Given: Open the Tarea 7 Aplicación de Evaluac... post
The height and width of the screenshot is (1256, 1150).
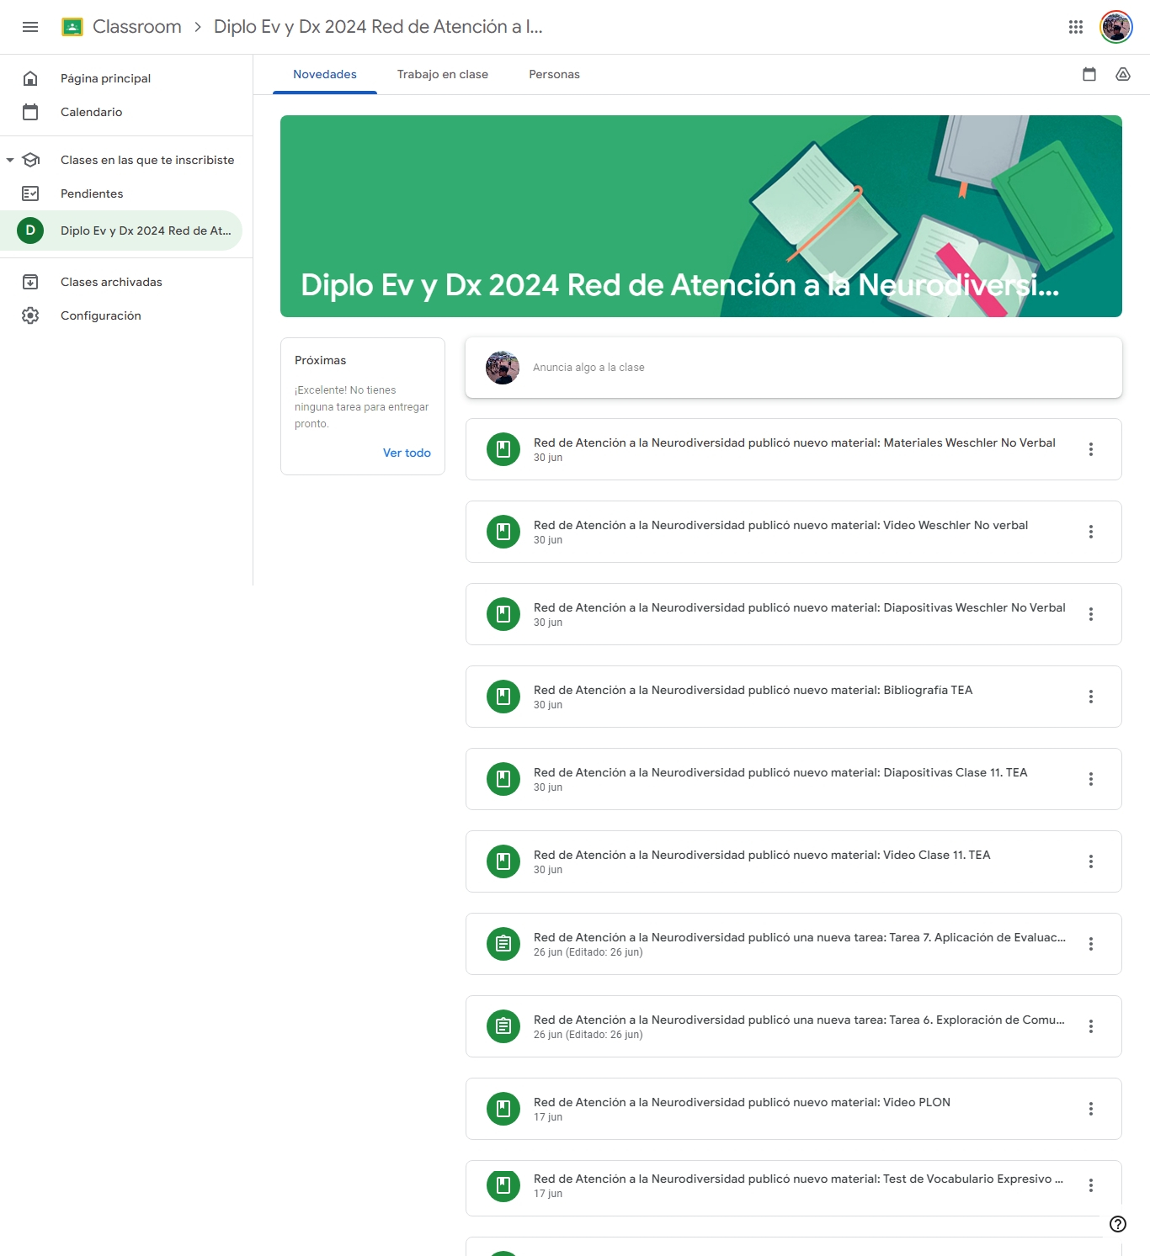Looking at the screenshot, I should [x=793, y=944].
